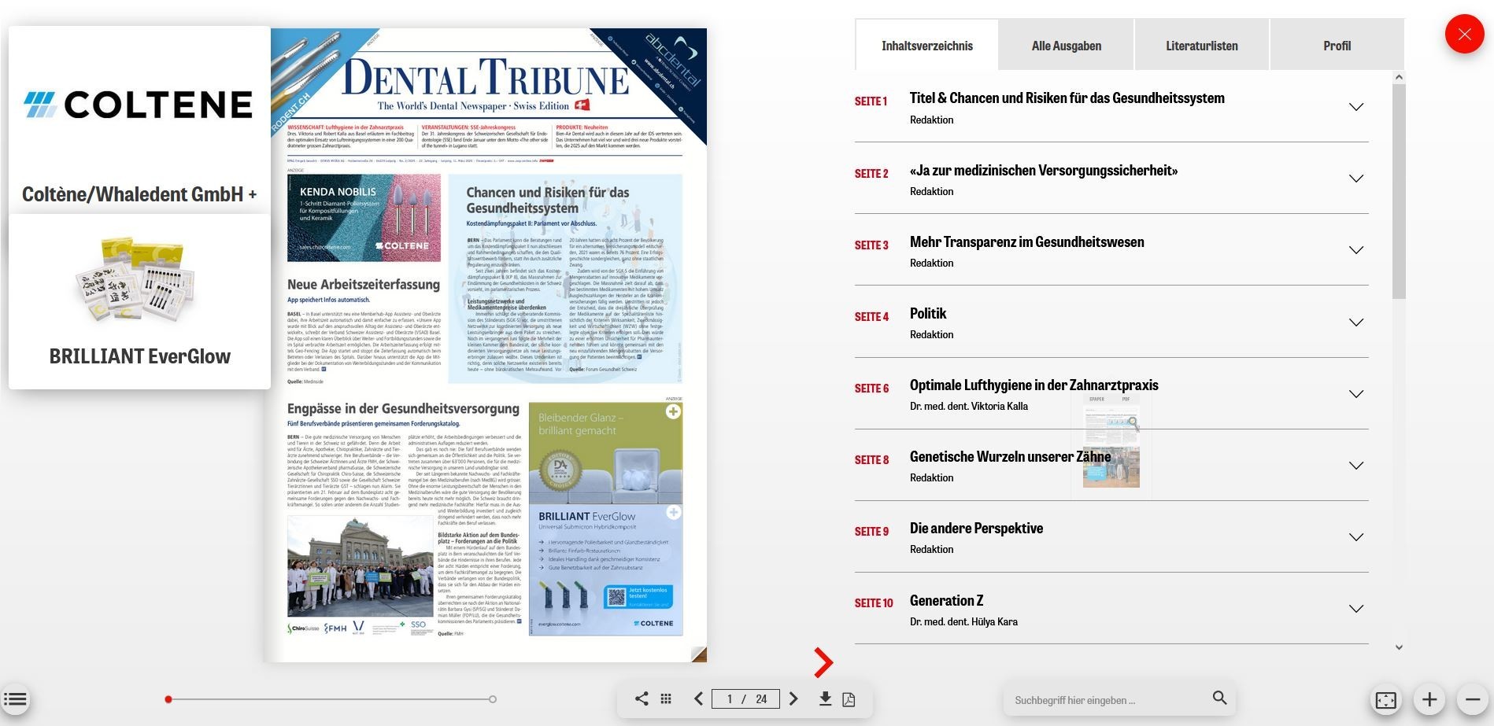The image size is (1494, 726).
Task: Share the e-paper via the share icon
Action: pos(642,698)
